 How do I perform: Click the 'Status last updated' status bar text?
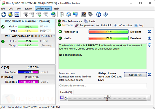(x=30, y=107)
